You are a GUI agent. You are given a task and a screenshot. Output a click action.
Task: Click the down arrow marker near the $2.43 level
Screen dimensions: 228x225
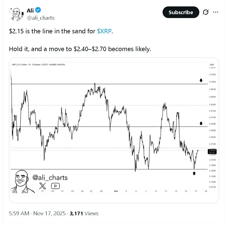201,123
